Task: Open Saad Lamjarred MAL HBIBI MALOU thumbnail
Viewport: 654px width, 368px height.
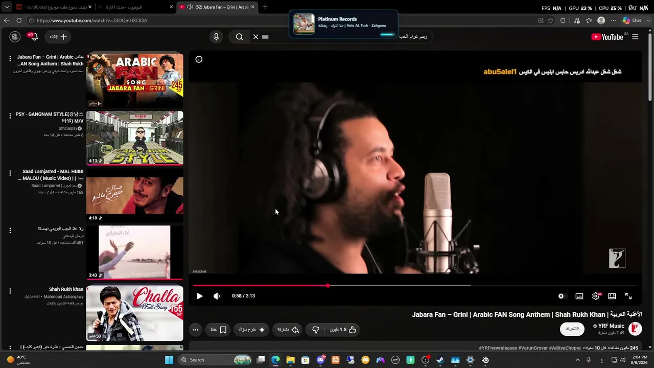Action: (134, 195)
